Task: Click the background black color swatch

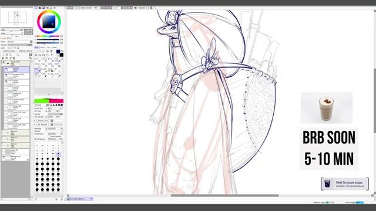Action: [x=62, y=55]
